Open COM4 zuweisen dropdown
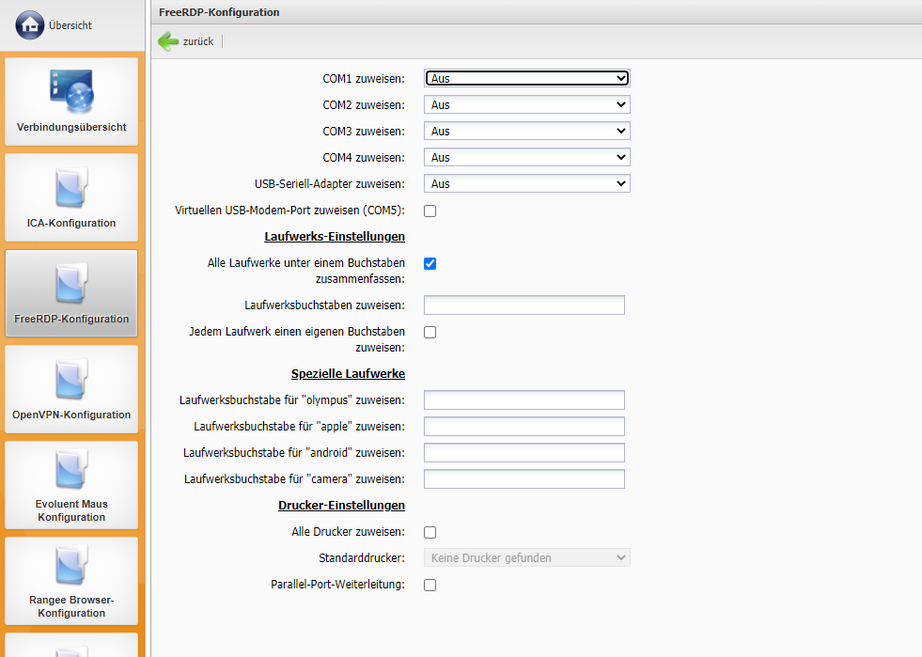 [527, 158]
